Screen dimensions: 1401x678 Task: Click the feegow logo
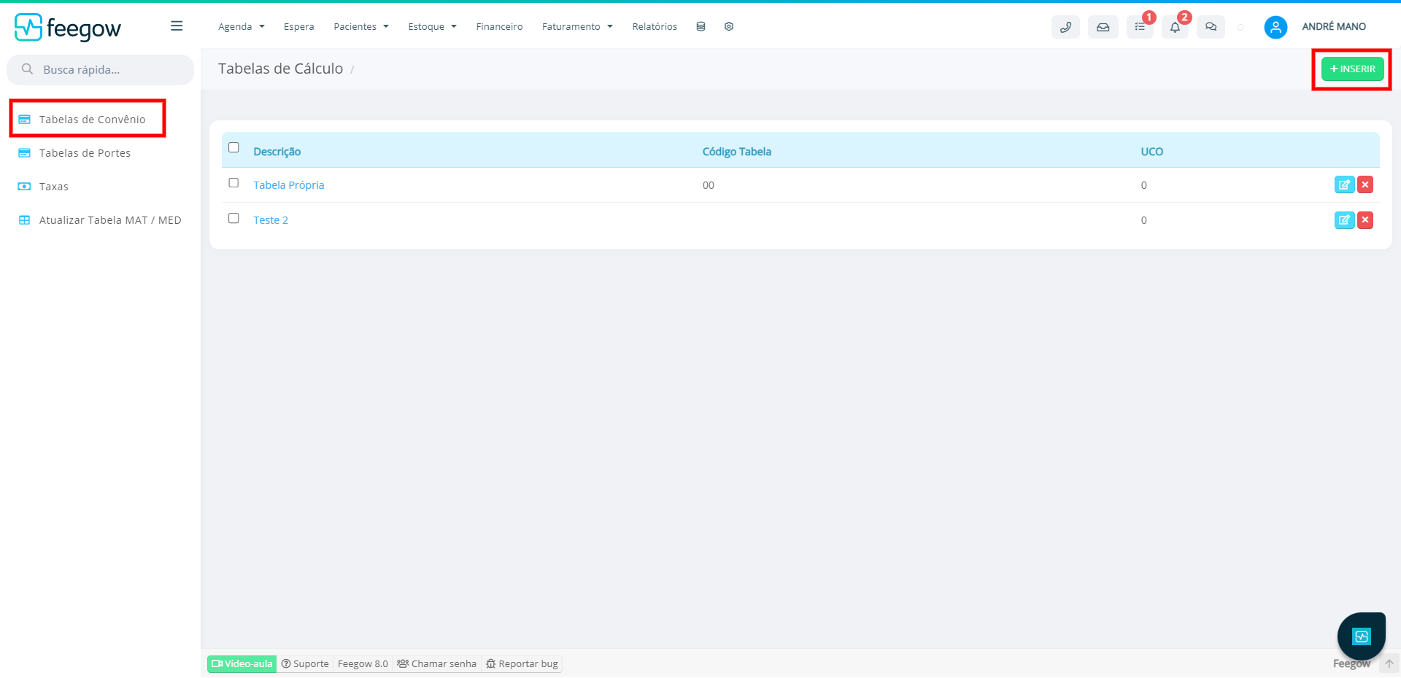(x=68, y=28)
